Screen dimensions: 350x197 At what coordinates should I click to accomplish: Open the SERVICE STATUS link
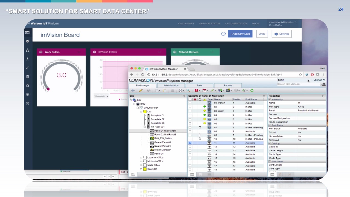pos(210,24)
